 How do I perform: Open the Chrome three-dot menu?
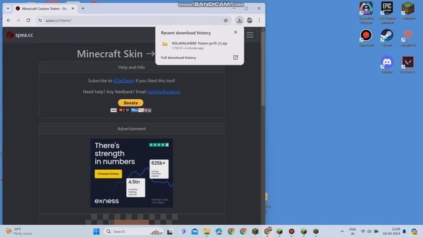[259, 20]
